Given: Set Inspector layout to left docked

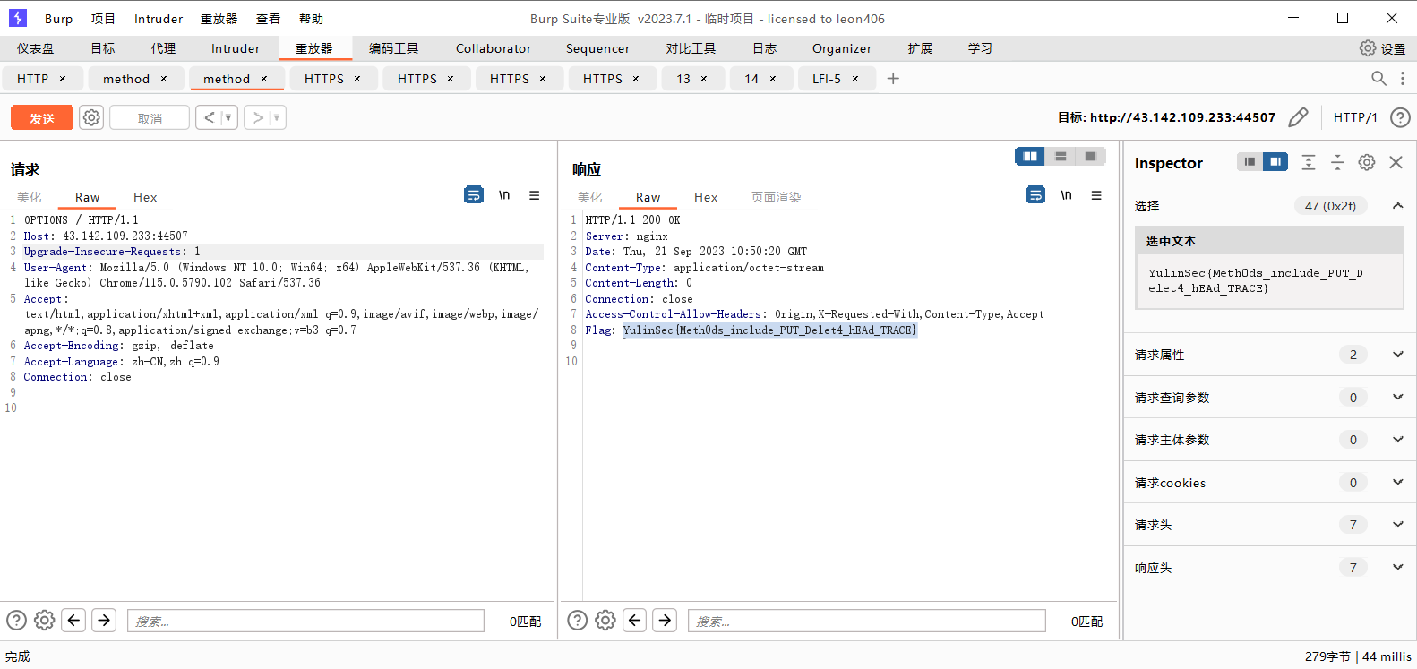Looking at the screenshot, I should point(1250,162).
